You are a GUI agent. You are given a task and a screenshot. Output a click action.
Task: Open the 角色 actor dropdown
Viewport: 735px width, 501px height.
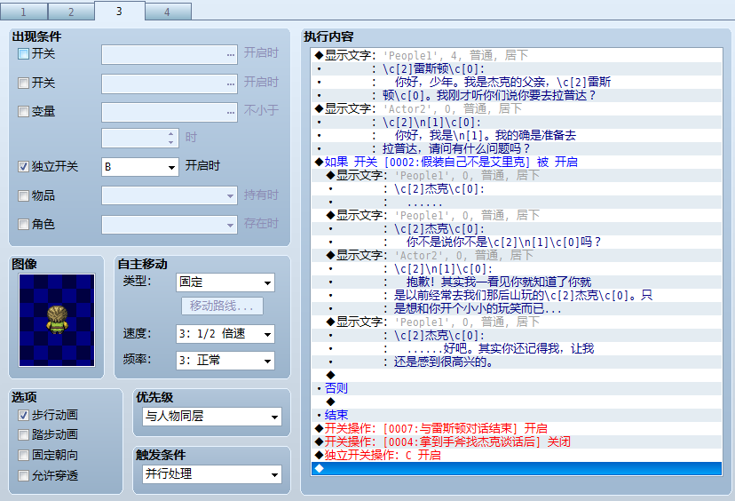click(x=170, y=225)
